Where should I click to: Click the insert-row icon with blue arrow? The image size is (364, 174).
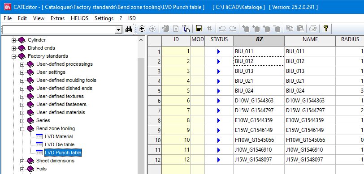click(x=186, y=29)
